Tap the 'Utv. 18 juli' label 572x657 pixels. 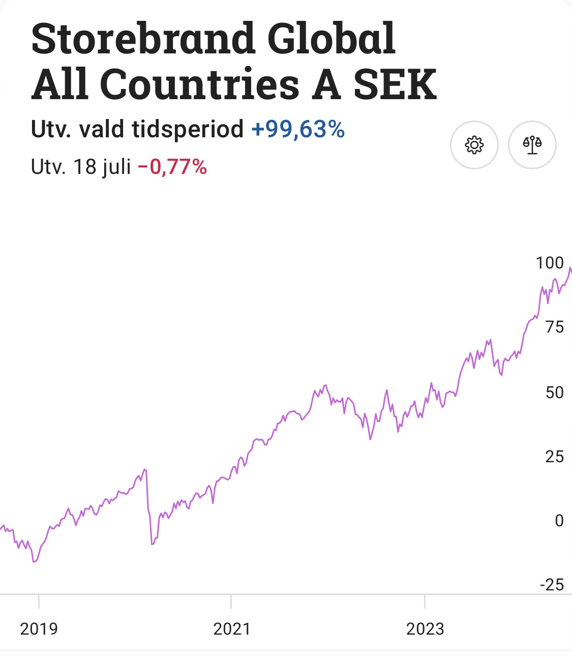(x=81, y=167)
